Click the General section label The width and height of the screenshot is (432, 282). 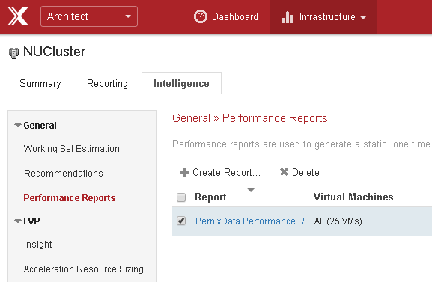[40, 126]
